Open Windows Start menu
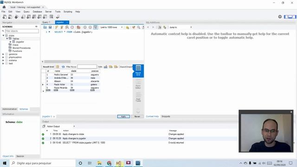 5,163
